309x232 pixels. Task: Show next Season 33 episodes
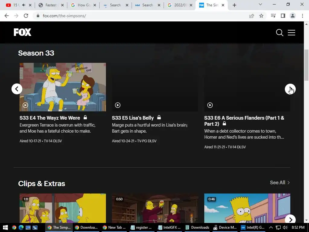click(x=290, y=89)
